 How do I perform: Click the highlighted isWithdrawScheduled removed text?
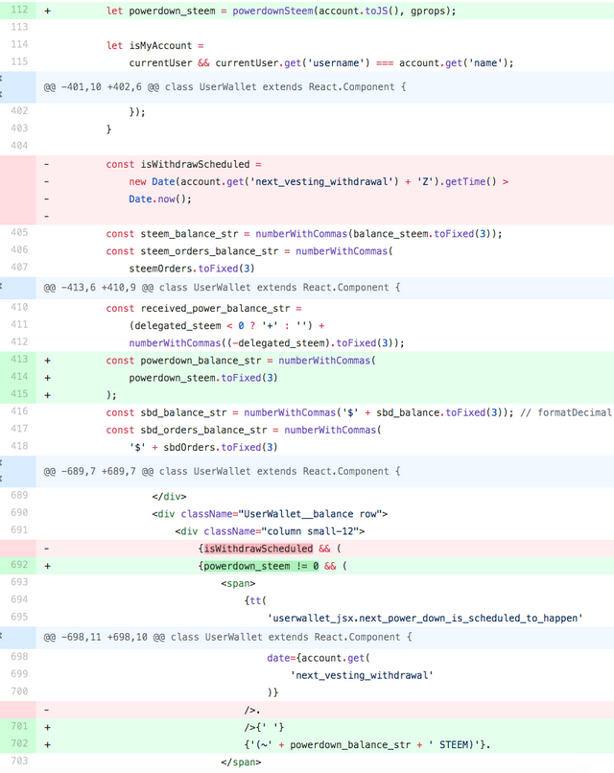coord(258,549)
